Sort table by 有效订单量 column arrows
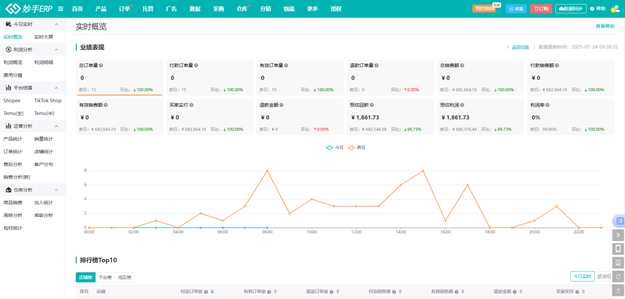Screen dimensions: 625x299 275,292
